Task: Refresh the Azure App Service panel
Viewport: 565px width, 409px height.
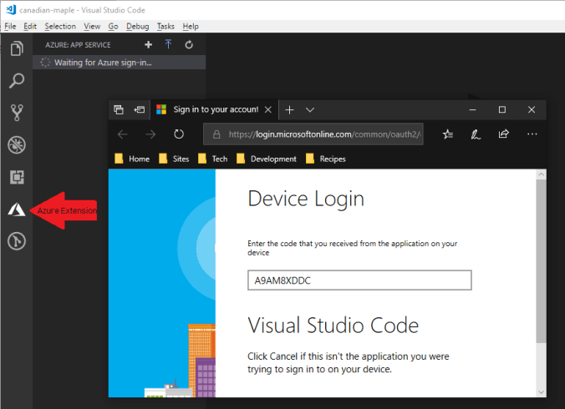Action: [x=189, y=44]
